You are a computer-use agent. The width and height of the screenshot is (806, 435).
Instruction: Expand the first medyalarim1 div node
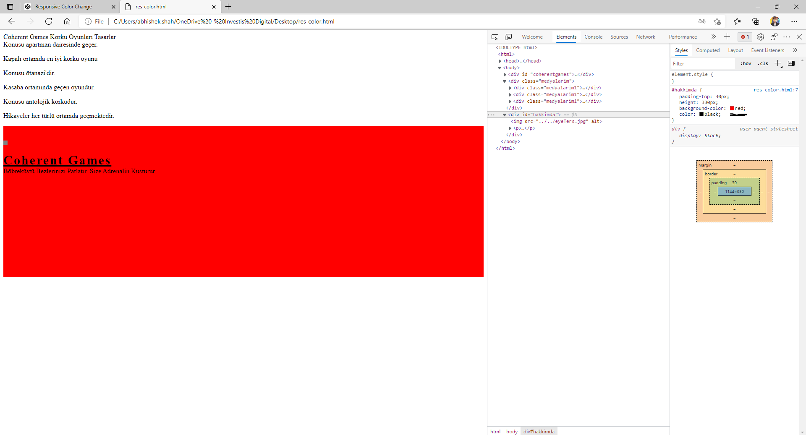[510, 88]
